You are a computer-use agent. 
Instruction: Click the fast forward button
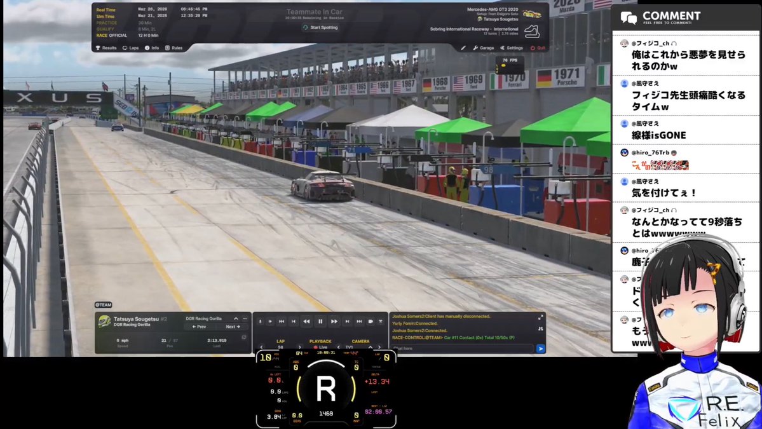(x=334, y=322)
